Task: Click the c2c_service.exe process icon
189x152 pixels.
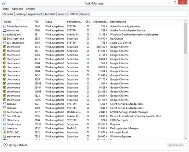Action: click(4, 42)
